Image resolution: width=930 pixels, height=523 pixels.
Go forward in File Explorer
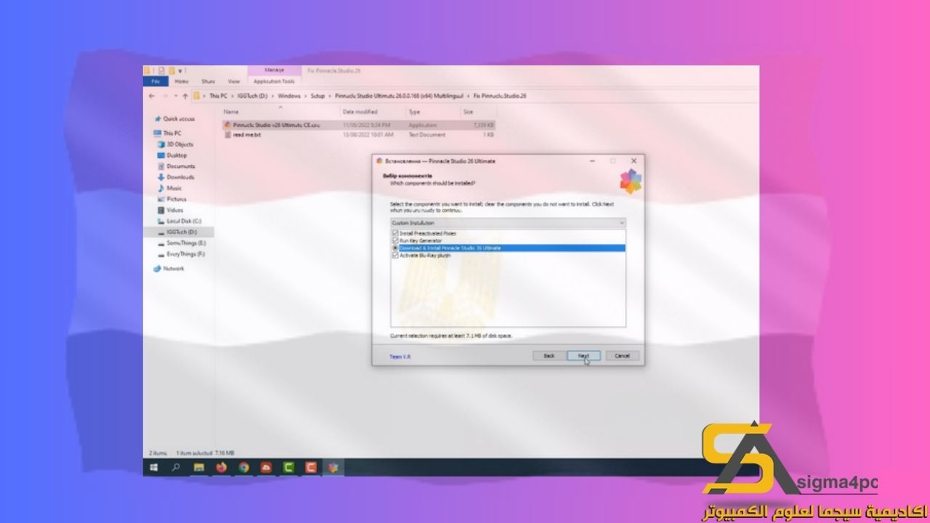click(x=164, y=96)
